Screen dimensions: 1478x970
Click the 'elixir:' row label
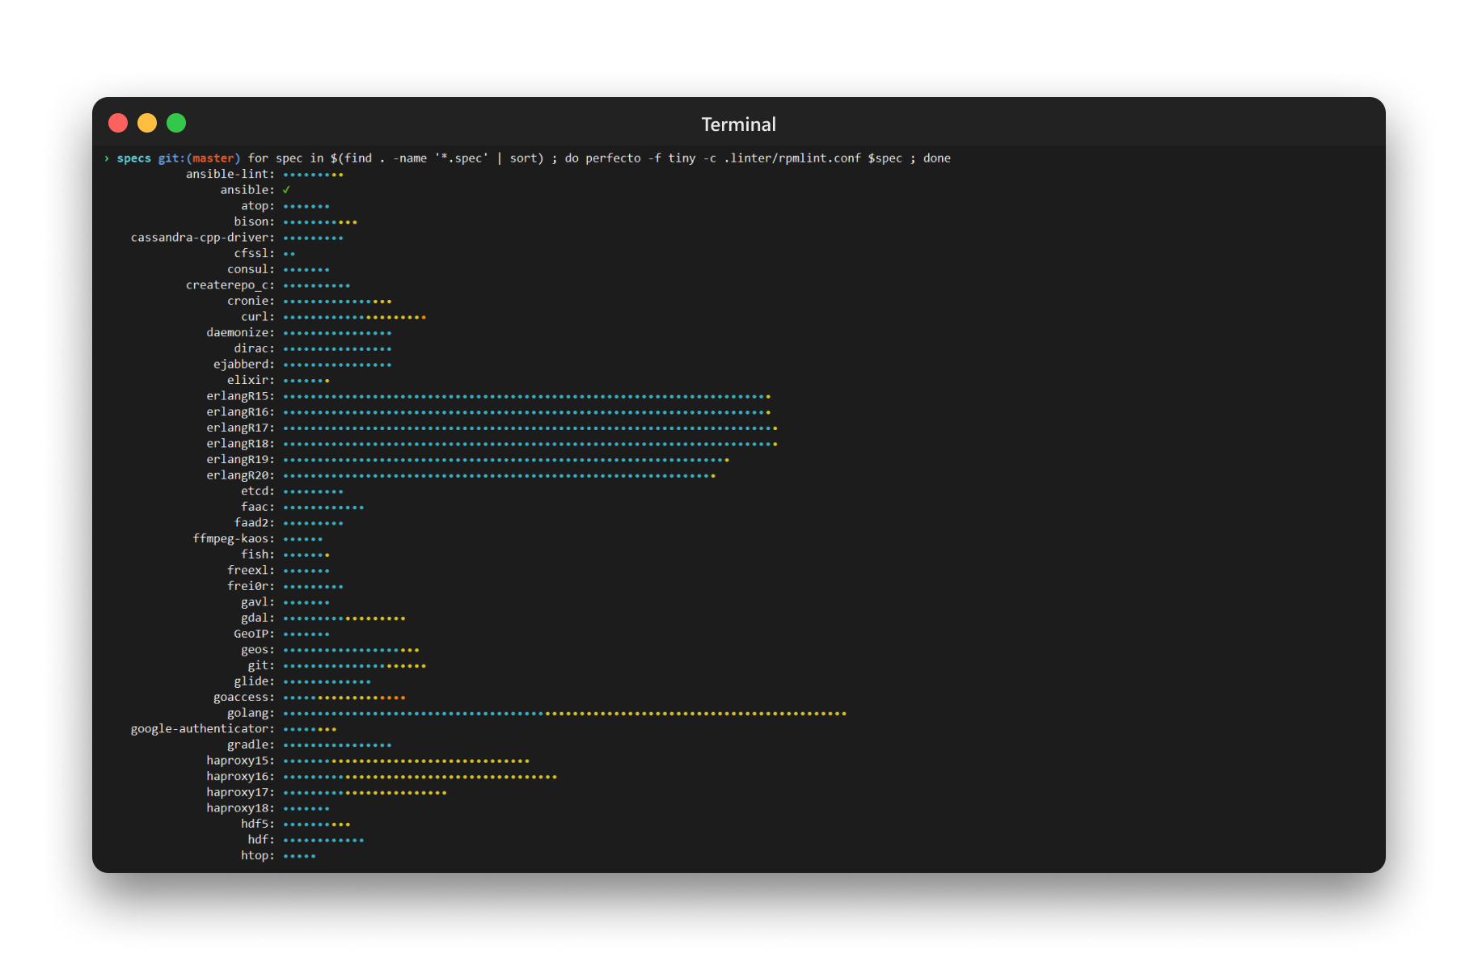click(251, 380)
